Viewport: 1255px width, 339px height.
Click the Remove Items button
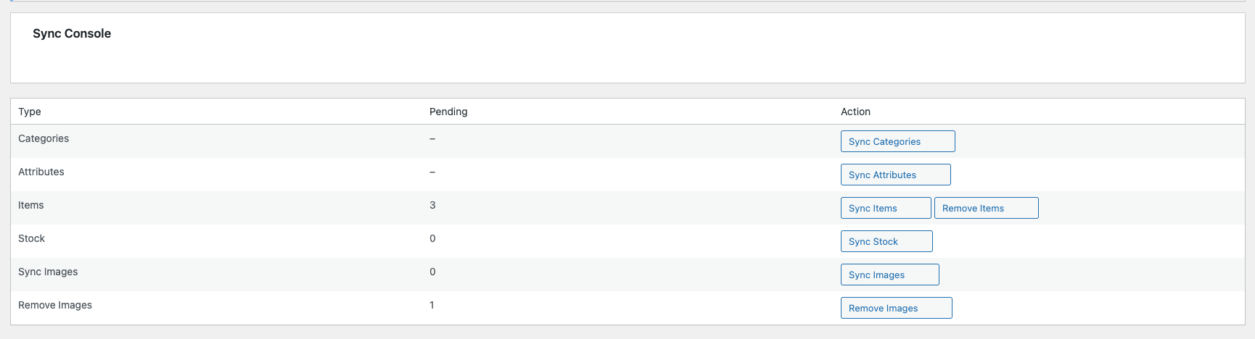click(x=986, y=208)
